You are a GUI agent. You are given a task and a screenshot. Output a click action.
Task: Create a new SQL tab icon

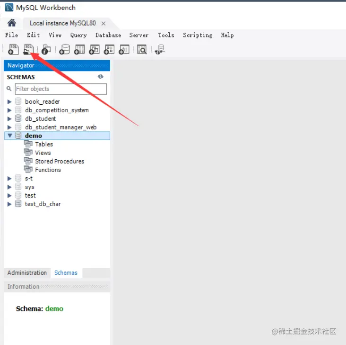(x=13, y=49)
